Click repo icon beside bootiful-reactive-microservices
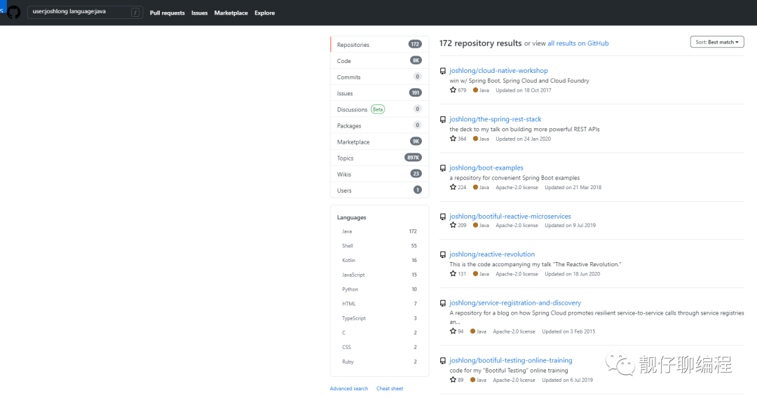Image resolution: width=757 pixels, height=398 pixels. (443, 217)
